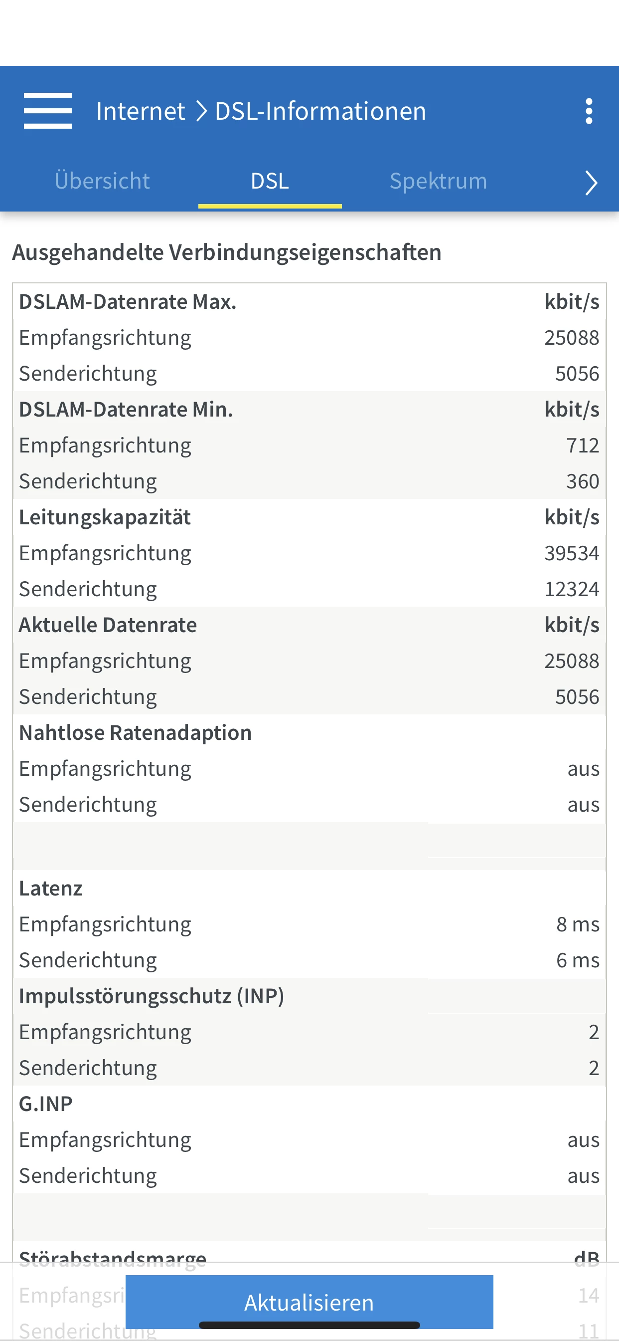Select the DSLAM-Datenrate Min. row header
619x1341 pixels.
[126, 410]
